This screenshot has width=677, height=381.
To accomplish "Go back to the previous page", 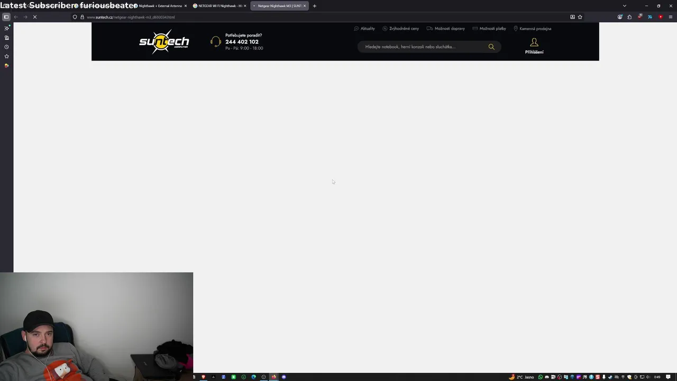I will pos(16,17).
